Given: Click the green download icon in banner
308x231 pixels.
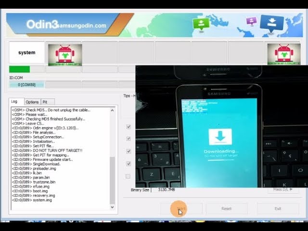Looking at the screenshot, I should [x=201, y=25].
